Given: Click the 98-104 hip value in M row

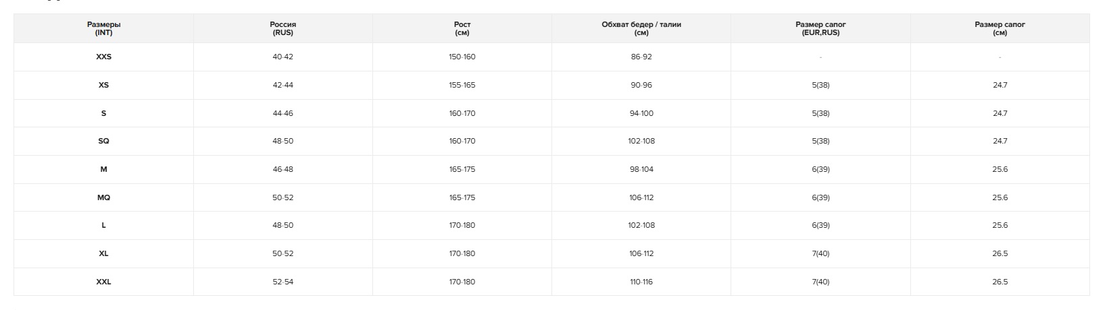Looking at the screenshot, I should click(x=641, y=170).
